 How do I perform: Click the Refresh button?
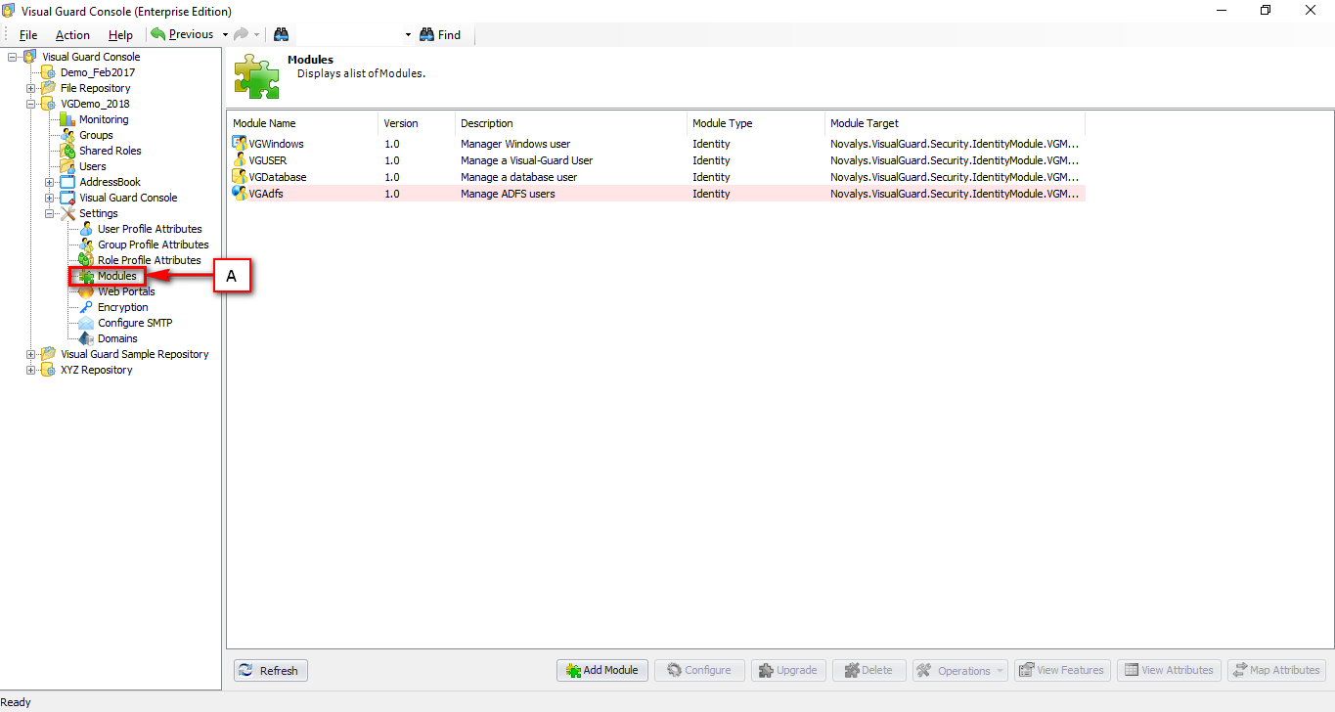pos(270,670)
